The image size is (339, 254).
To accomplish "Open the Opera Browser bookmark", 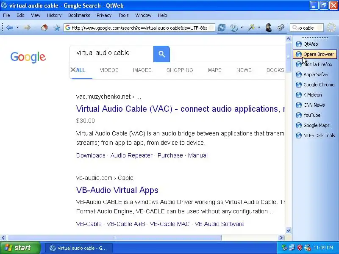I will (x=315, y=54).
